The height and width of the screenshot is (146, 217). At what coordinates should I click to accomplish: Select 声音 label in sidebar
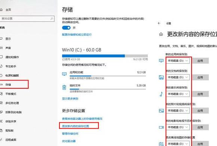point(8,48)
